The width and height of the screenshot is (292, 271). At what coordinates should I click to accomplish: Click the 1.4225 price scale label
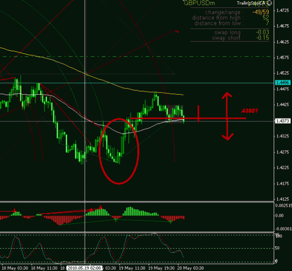283,167
